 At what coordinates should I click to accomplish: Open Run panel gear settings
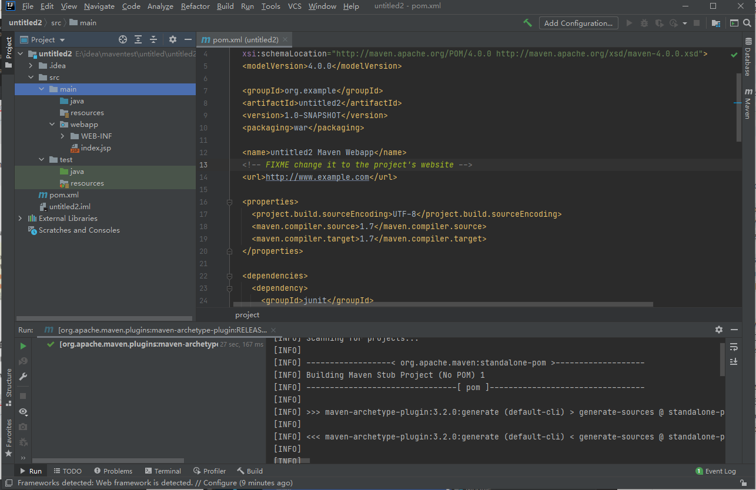point(718,330)
